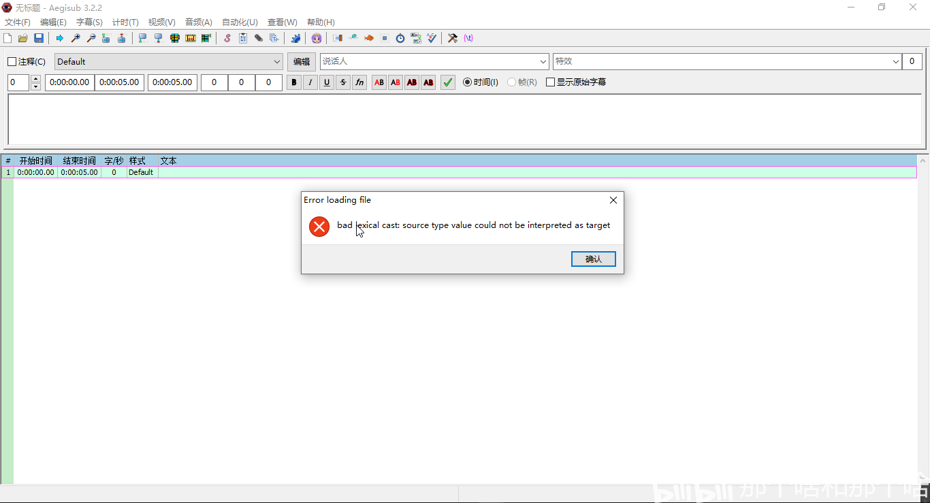Pick the shadow color AB button
The height and width of the screenshot is (503, 930).
pyautogui.click(x=428, y=82)
